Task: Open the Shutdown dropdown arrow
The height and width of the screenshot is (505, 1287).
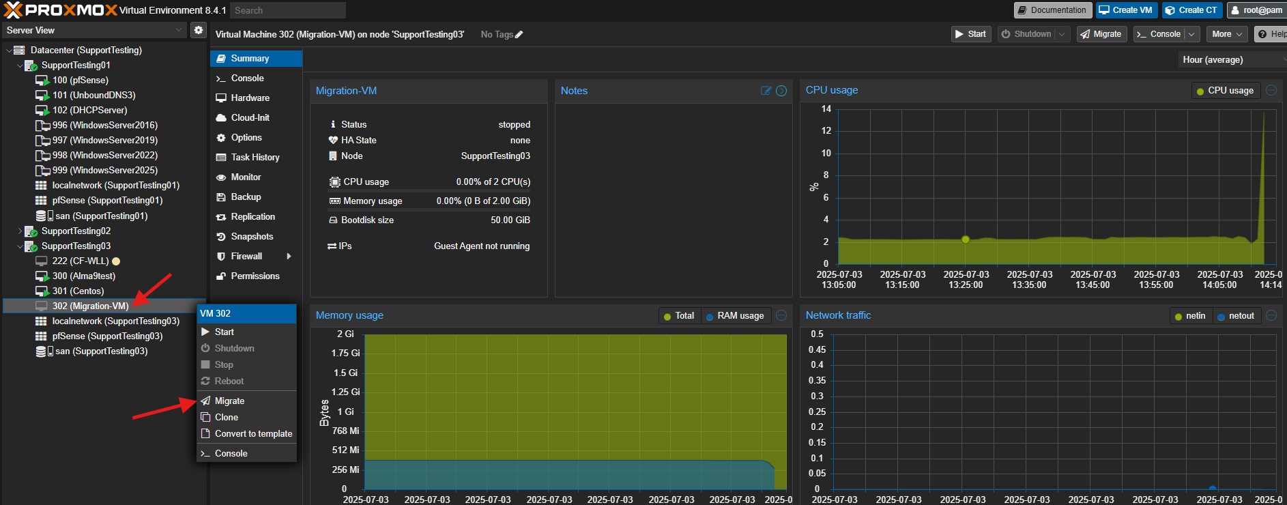Action: [1062, 34]
